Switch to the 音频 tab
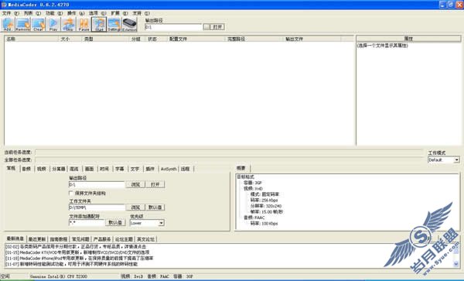 click(26, 169)
